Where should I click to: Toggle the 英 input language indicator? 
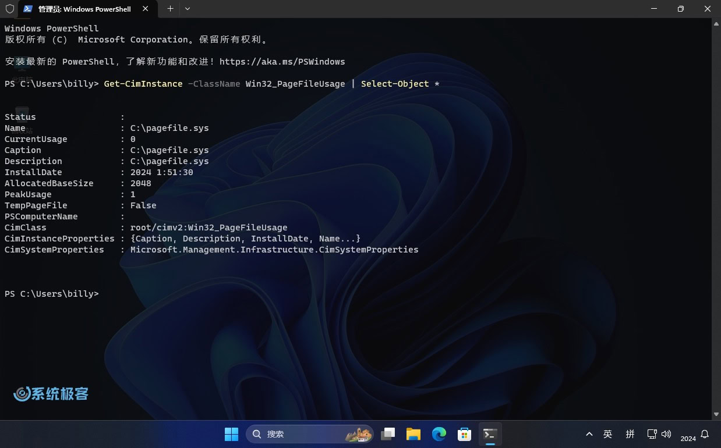pyautogui.click(x=608, y=434)
